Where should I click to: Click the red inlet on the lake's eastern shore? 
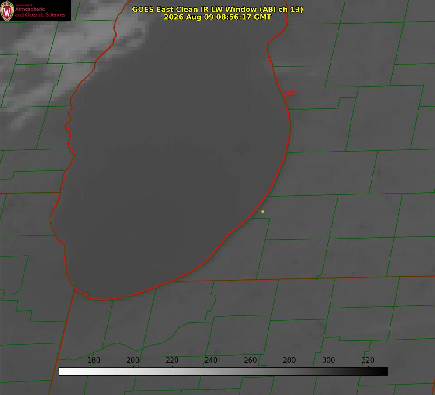(x=289, y=94)
